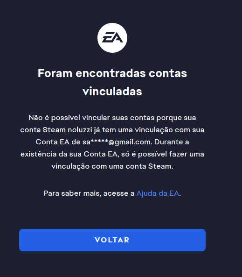Image resolution: width=242 pixels, height=277 pixels.
Task: Click the word 'contas' in the title
Action: (x=168, y=73)
